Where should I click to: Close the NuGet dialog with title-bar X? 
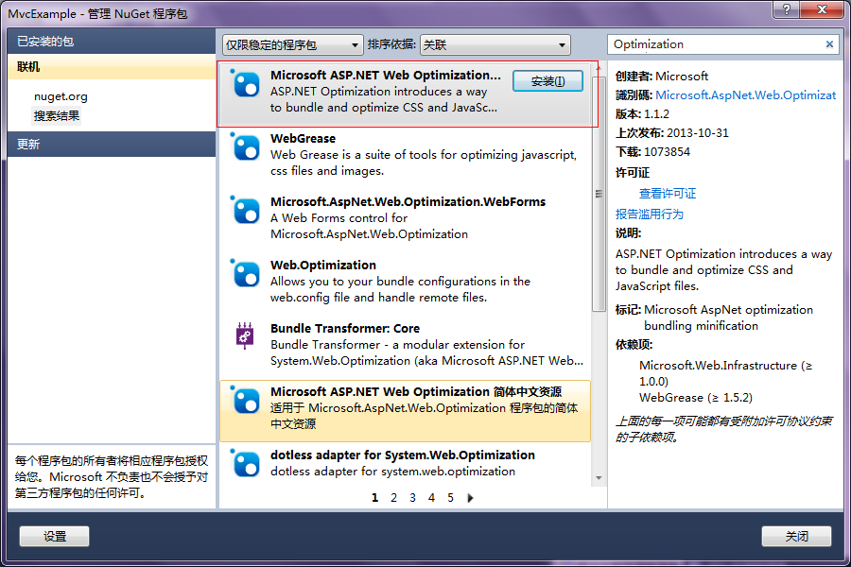tap(822, 9)
